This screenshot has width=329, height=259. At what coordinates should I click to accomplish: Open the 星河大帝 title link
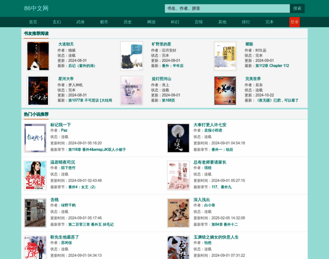pyautogui.click(x=66, y=79)
